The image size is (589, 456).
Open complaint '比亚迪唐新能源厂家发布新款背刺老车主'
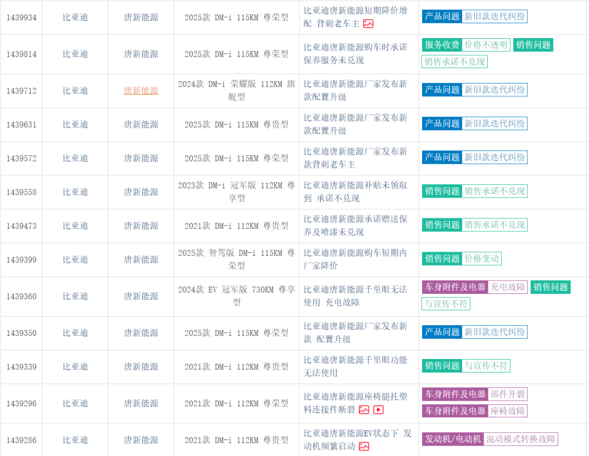(x=355, y=158)
